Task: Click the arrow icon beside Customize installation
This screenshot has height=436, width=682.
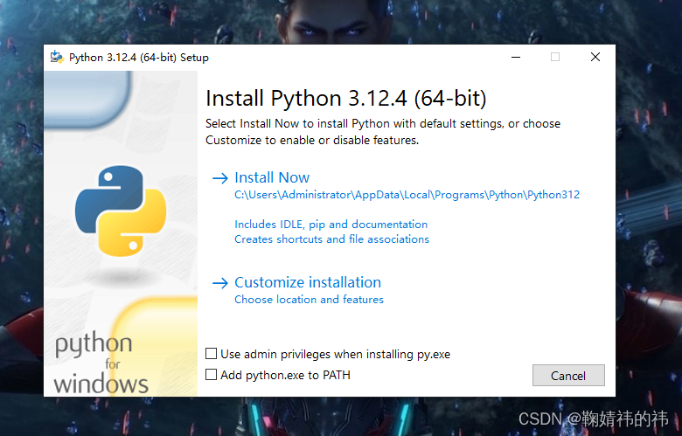Action: 220,283
